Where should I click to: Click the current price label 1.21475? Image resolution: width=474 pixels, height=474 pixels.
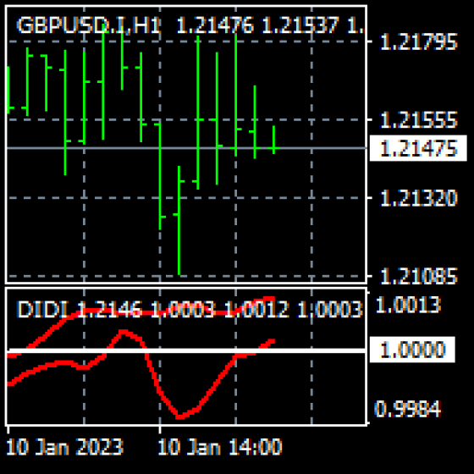coord(418,148)
